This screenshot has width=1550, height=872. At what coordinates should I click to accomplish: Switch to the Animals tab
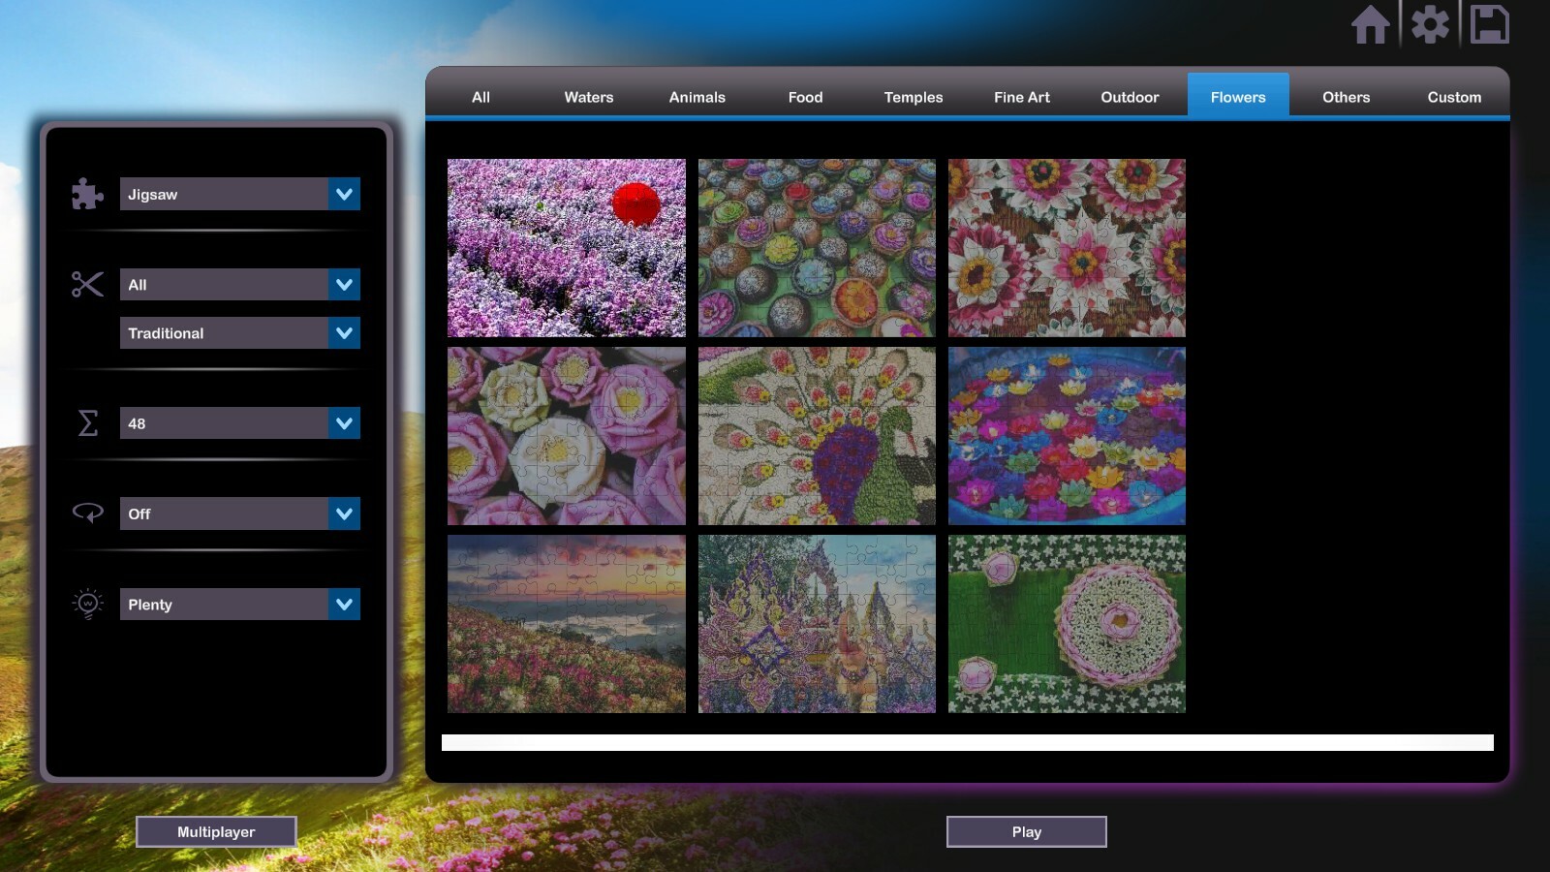coord(697,97)
